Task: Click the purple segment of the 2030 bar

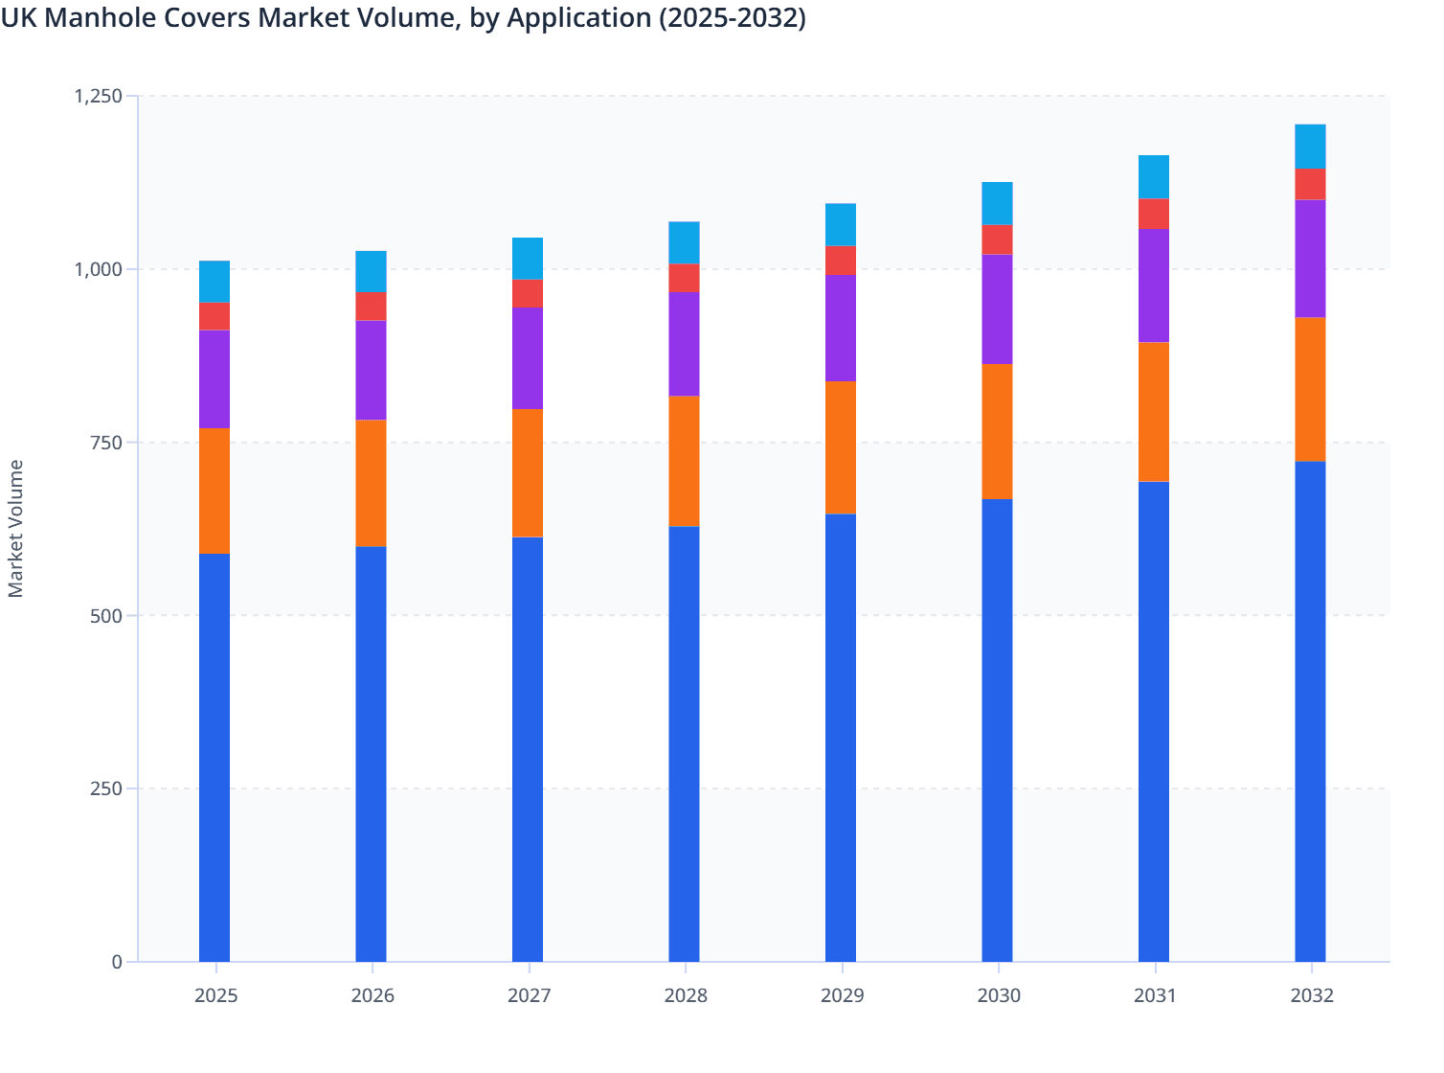Action: click(997, 309)
